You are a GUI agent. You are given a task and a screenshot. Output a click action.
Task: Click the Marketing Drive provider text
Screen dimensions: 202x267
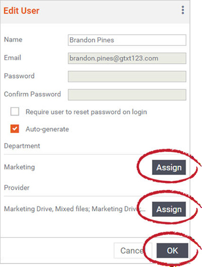[75, 209]
